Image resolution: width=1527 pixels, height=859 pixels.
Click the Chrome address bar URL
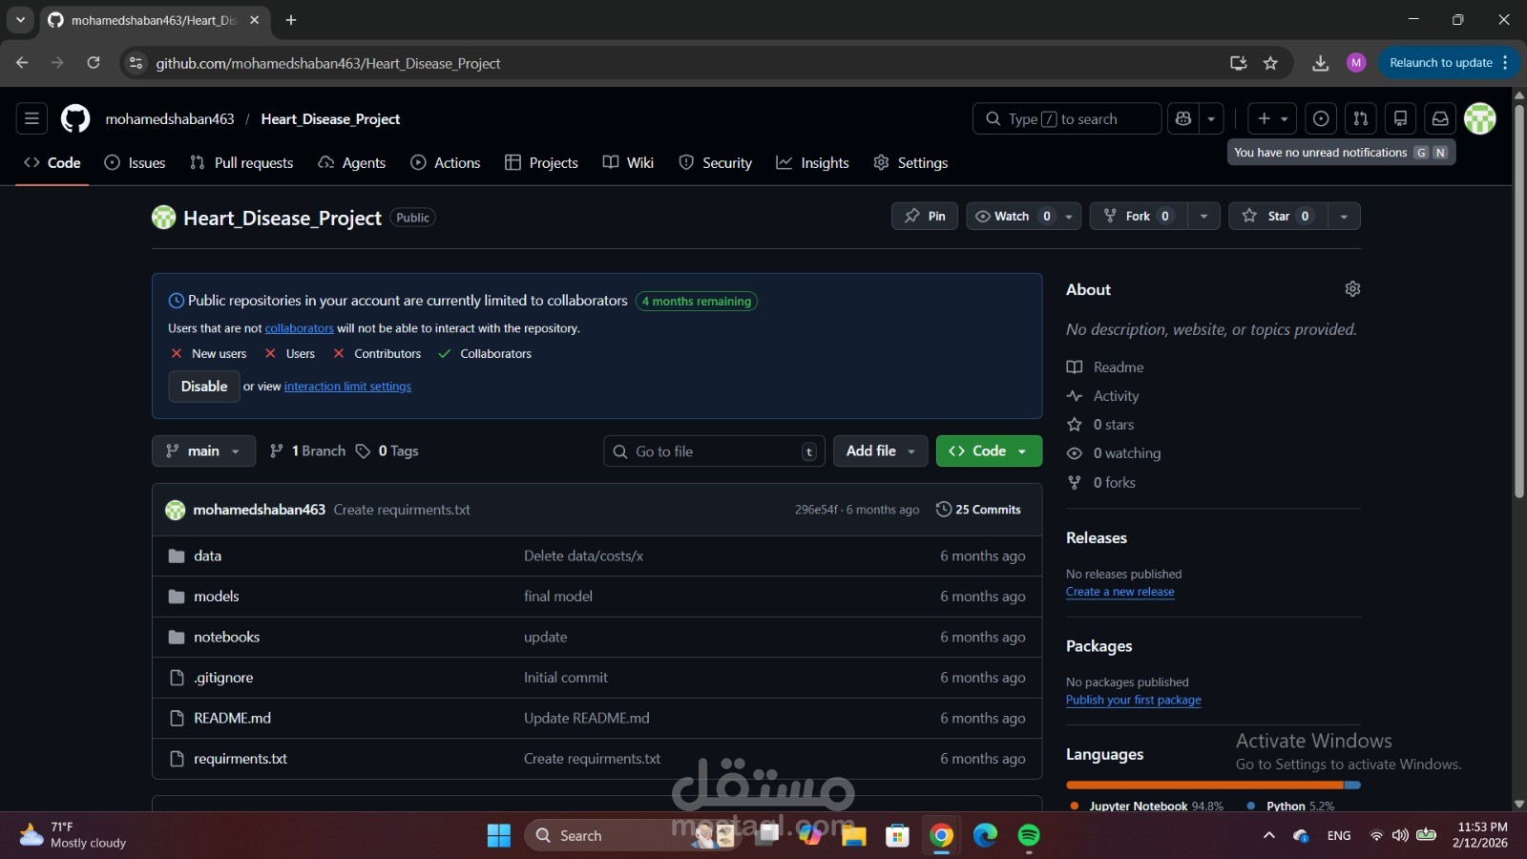(x=328, y=63)
